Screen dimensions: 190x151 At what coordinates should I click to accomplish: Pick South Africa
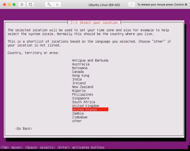84,102
